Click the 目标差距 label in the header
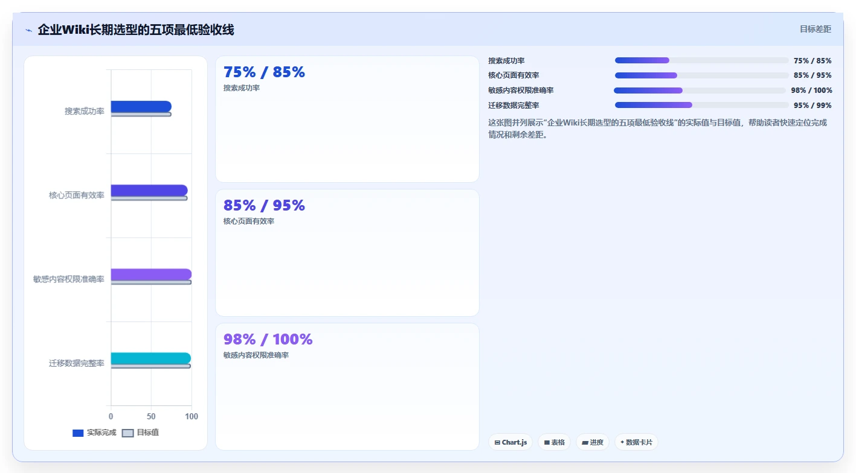This screenshot has width=856, height=473. pos(816,29)
